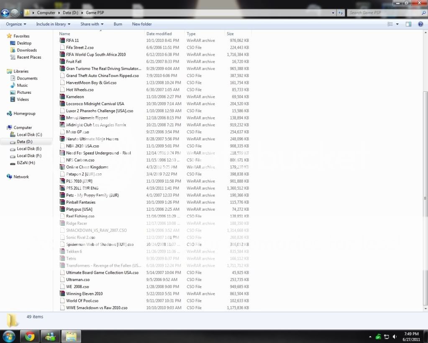Viewport: 428px width, 343px height.
Task: Open the Help question mark icon
Action: 420,24
